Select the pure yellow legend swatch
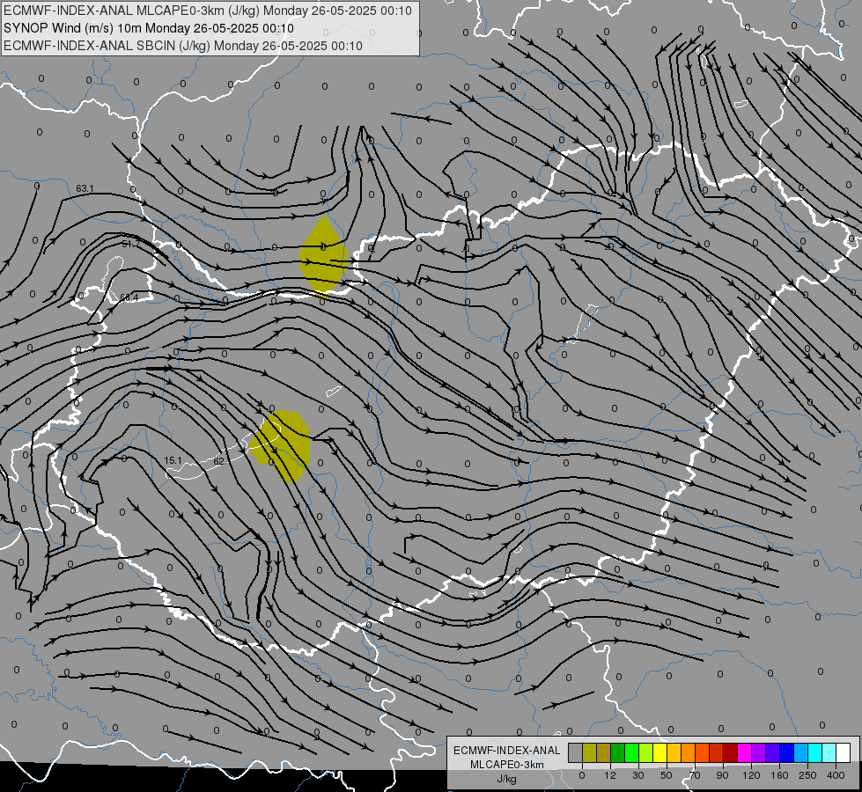862x792 pixels. [x=660, y=752]
